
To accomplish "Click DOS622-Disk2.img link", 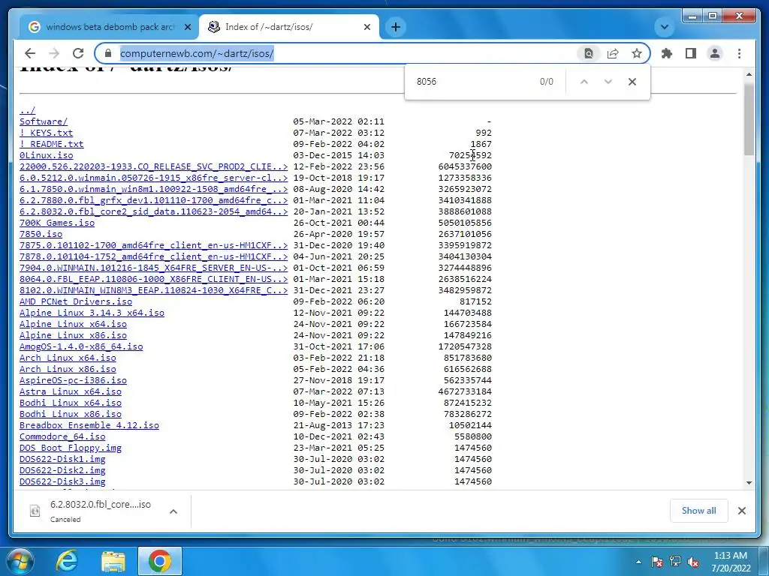I will (62, 471).
